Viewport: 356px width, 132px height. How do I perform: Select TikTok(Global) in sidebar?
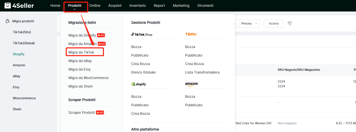coord(24,43)
